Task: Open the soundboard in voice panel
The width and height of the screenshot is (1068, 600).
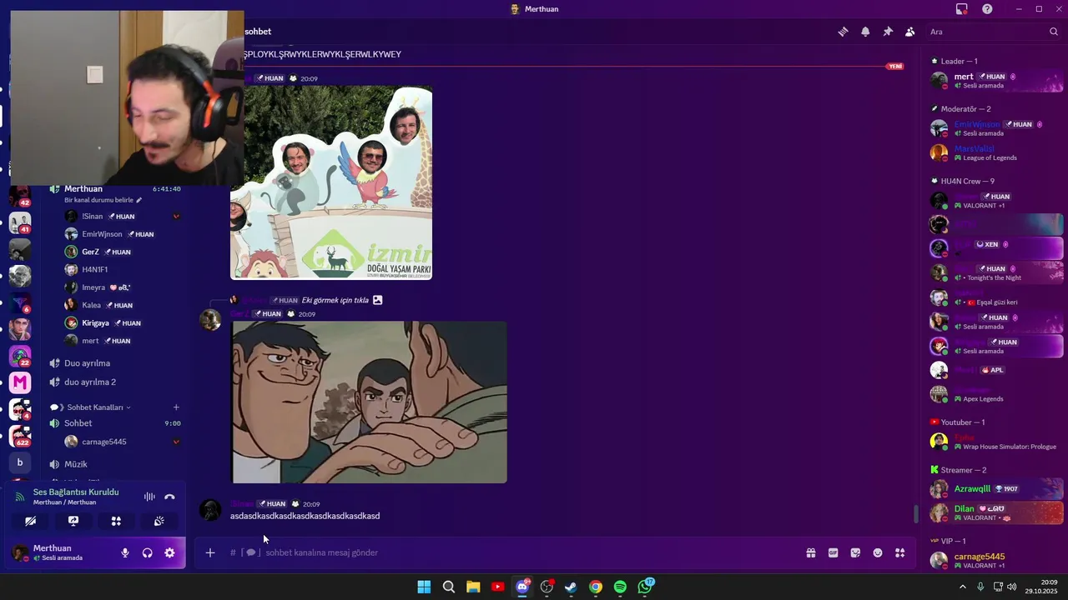Action: (x=159, y=521)
